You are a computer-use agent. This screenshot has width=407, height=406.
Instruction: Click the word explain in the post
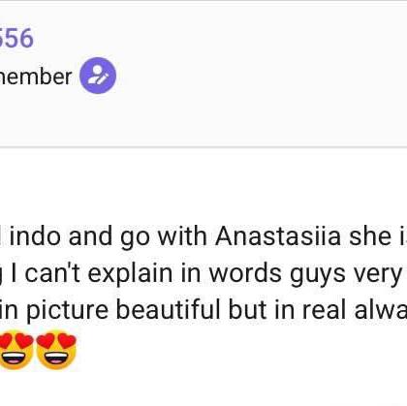[x=130, y=274]
